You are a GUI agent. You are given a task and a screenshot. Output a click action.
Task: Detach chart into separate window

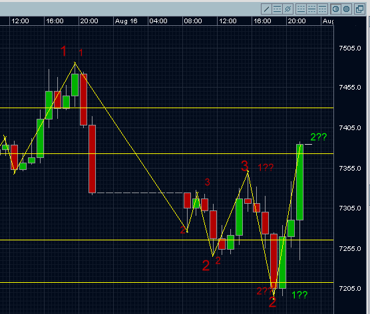360,9
